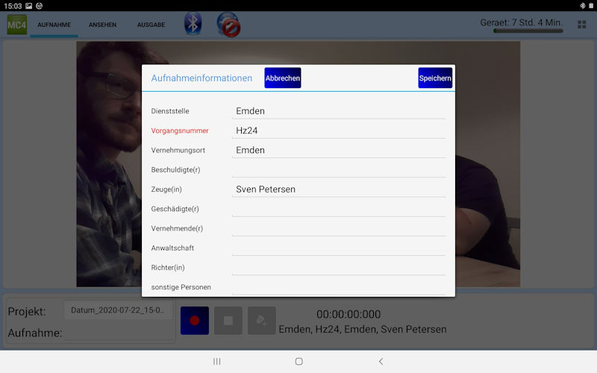Open Android recent apps button

(x=217, y=361)
